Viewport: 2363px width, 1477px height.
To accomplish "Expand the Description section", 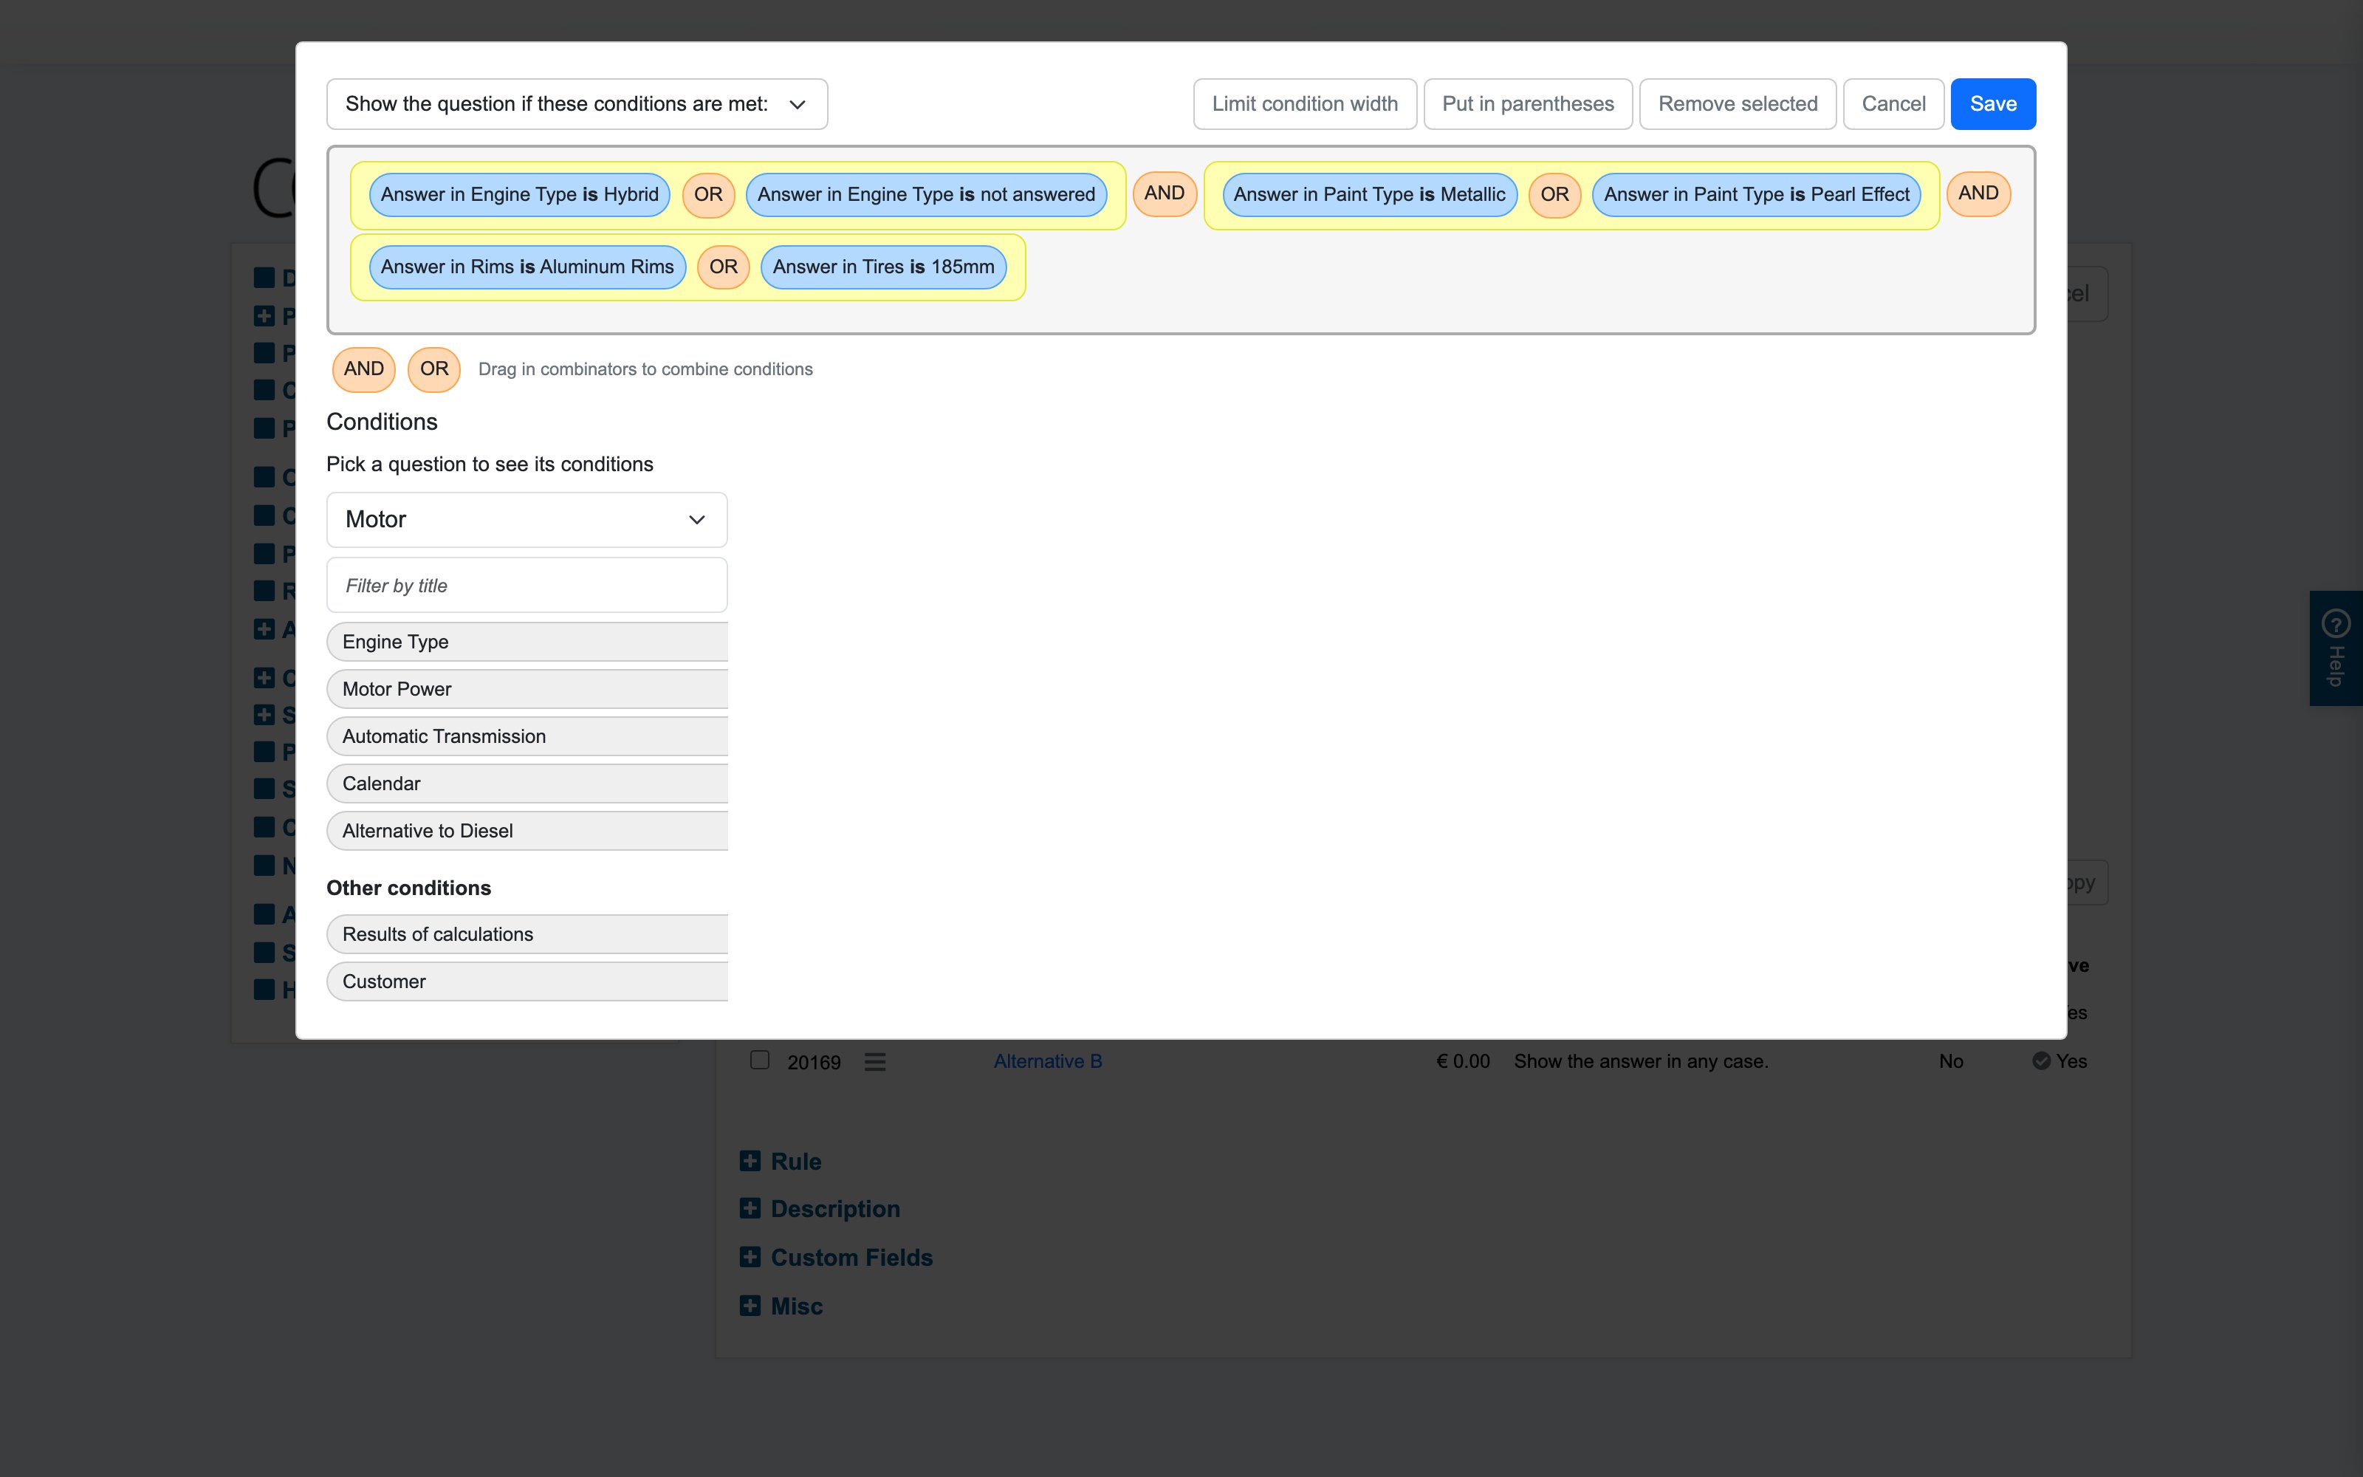I will (750, 1208).
